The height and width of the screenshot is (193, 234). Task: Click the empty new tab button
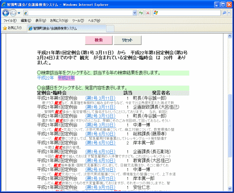[x=110, y=28]
